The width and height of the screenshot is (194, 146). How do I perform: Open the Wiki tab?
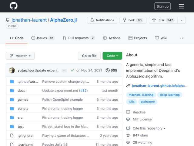[161, 38]
